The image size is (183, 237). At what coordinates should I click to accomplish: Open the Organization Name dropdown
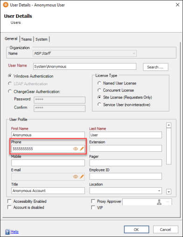(134, 53)
